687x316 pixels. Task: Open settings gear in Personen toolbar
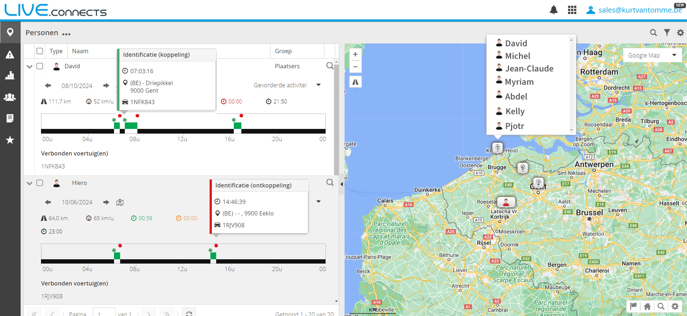pos(680,33)
